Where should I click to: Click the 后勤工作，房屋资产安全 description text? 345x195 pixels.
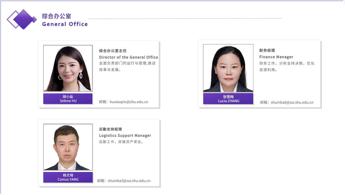(122, 142)
